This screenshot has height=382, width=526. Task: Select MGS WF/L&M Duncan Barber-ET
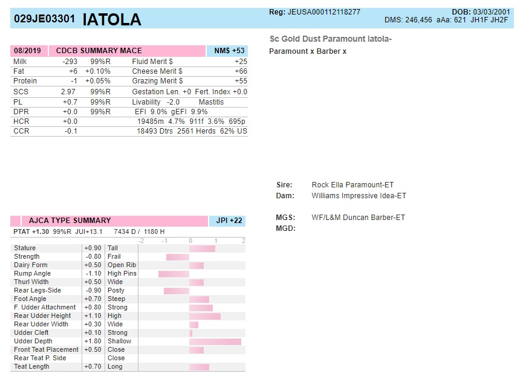(x=358, y=218)
